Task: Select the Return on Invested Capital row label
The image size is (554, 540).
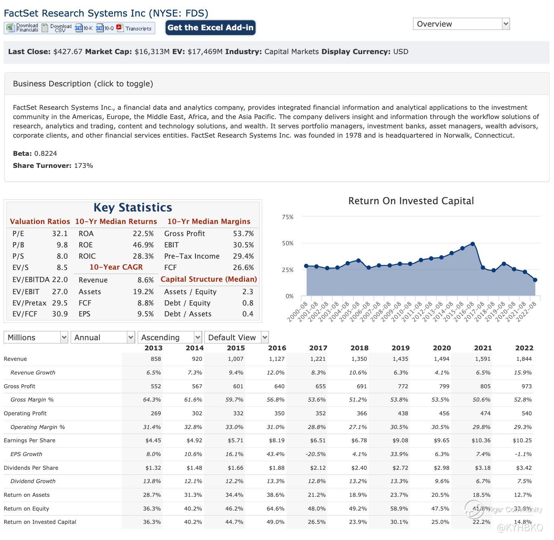Action: [x=40, y=522]
